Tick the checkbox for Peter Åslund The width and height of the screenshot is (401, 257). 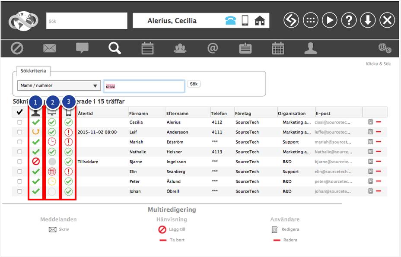[20, 181]
